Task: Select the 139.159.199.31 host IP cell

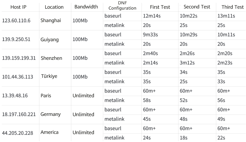Action: (x=19, y=58)
